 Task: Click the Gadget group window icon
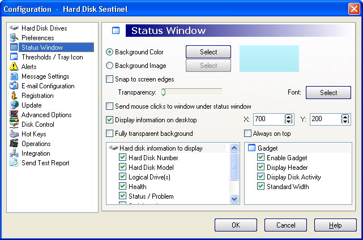tap(251, 148)
